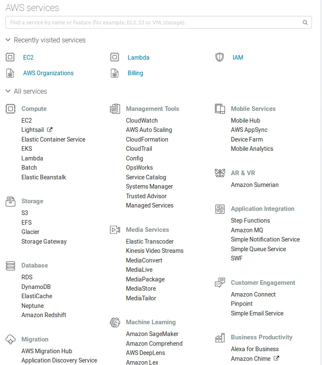This screenshot has width=322, height=365.
Task: Click the Compute category icon
Action: point(10,109)
